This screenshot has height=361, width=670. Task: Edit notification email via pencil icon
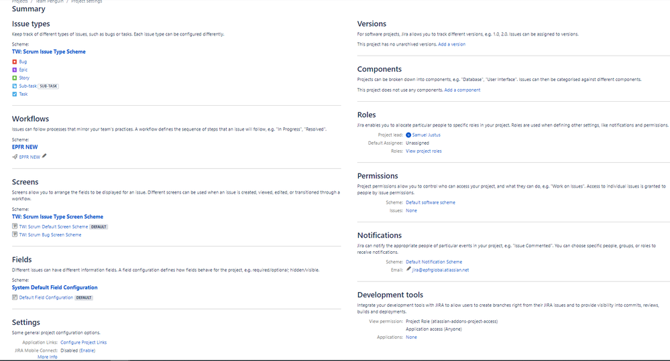[408, 269]
